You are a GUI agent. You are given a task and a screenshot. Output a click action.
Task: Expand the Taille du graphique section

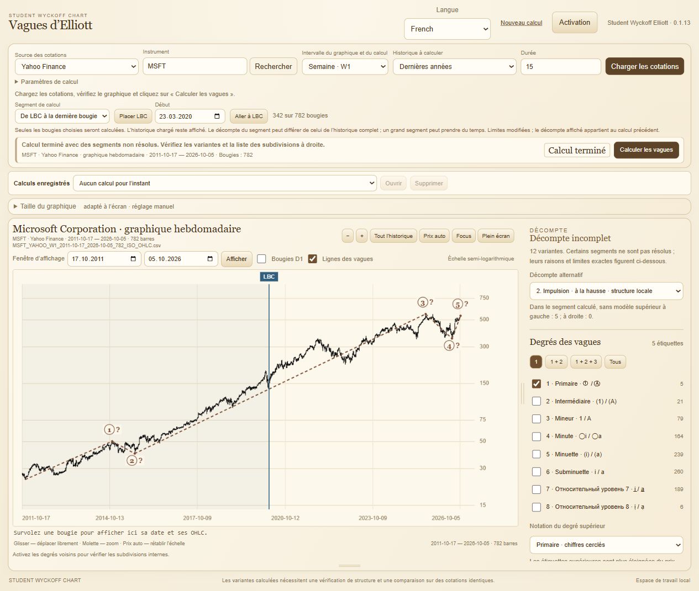(x=45, y=206)
